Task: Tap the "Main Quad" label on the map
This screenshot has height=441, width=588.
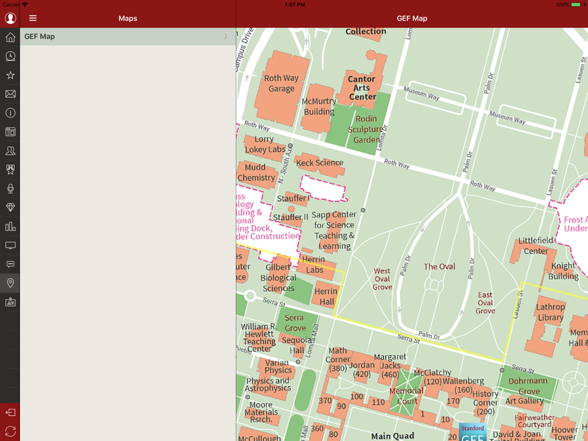Action: 393,436
